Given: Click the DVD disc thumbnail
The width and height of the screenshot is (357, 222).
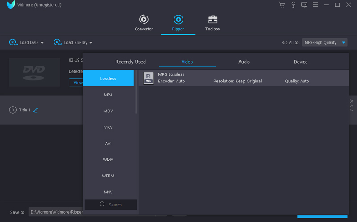Looking at the screenshot, I should click(34, 72).
